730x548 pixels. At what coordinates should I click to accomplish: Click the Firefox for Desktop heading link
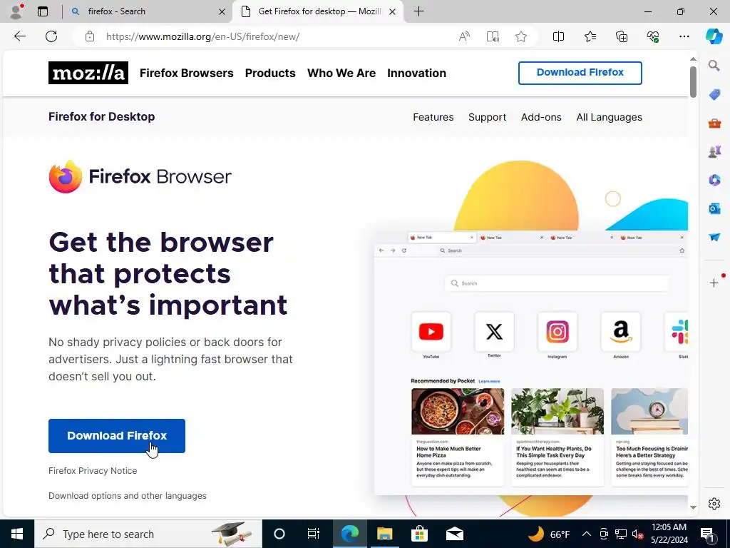click(x=101, y=116)
